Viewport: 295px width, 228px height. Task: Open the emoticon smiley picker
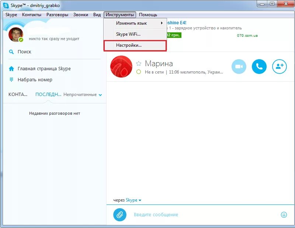click(284, 214)
